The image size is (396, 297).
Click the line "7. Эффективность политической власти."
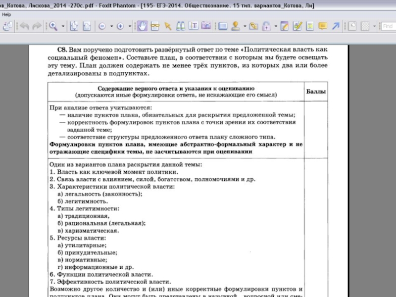click(110, 282)
